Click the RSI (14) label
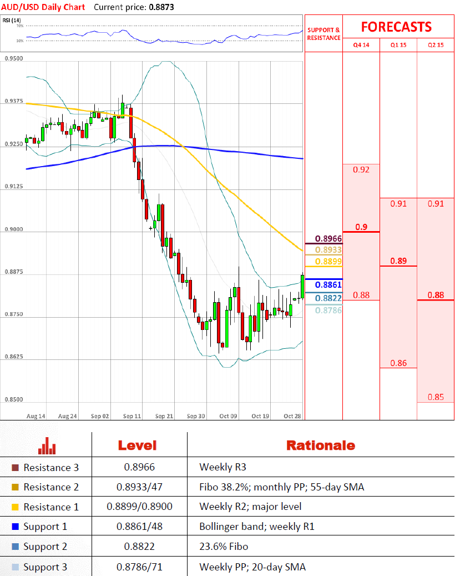This screenshot has width=455, height=576. coord(12,20)
